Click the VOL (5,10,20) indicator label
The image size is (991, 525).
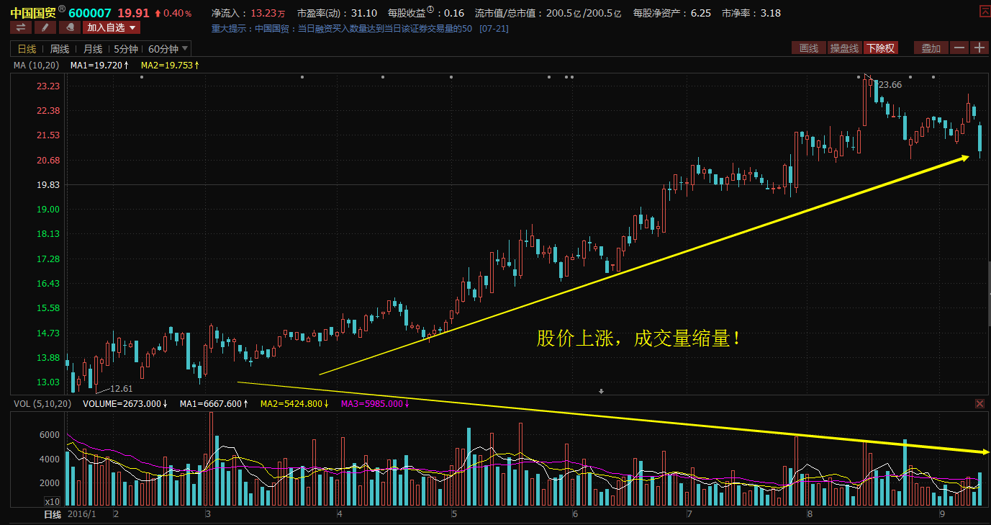coord(42,404)
